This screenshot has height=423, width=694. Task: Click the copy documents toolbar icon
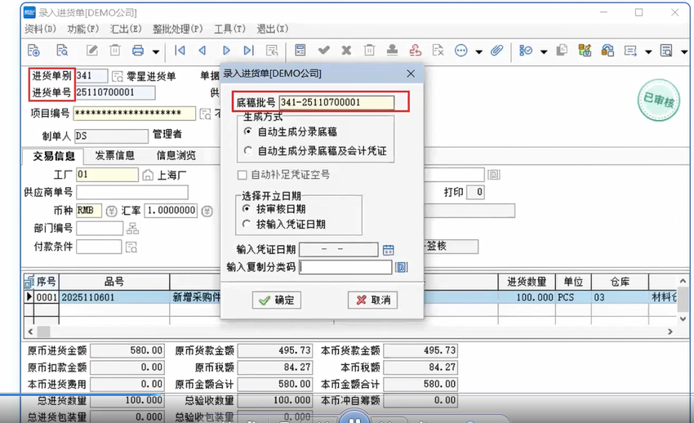pos(562,51)
